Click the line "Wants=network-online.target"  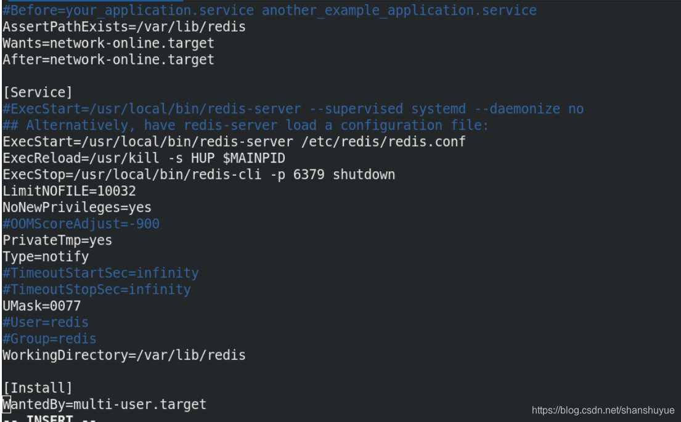coord(108,43)
